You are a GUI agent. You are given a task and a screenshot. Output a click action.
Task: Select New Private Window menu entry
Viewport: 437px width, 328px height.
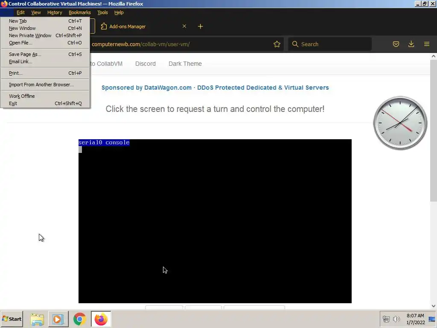tap(45, 35)
